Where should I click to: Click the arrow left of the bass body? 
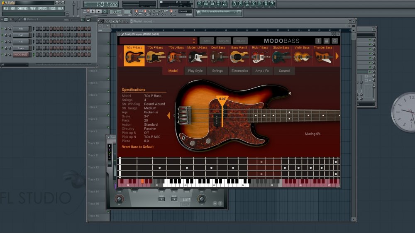coord(168,115)
